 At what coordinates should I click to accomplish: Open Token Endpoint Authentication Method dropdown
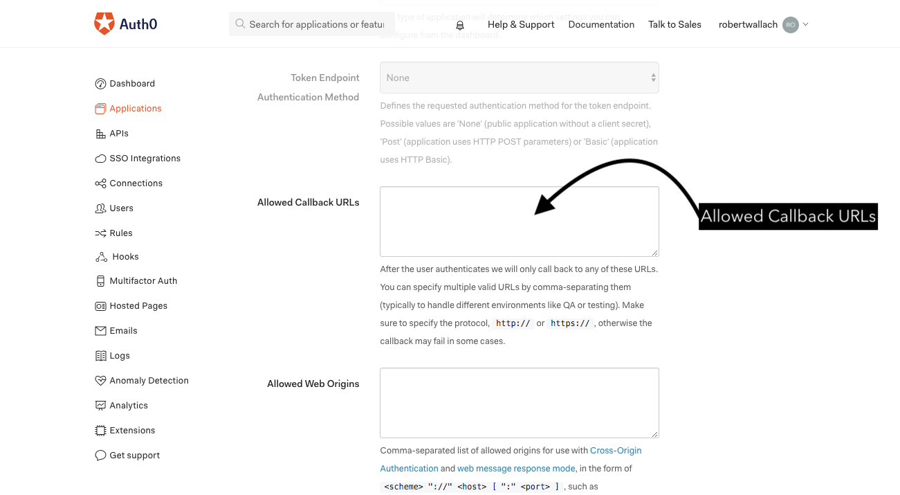[519, 78]
